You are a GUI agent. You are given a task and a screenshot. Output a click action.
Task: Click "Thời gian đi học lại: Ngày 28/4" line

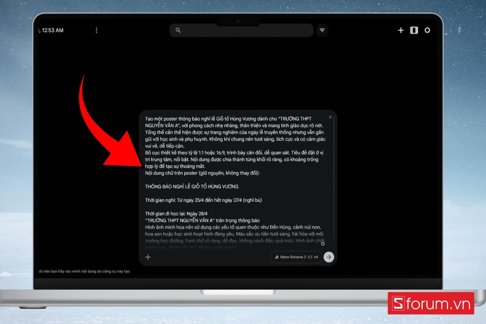click(x=176, y=214)
